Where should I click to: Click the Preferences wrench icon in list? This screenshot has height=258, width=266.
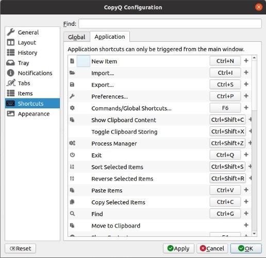click(x=72, y=96)
